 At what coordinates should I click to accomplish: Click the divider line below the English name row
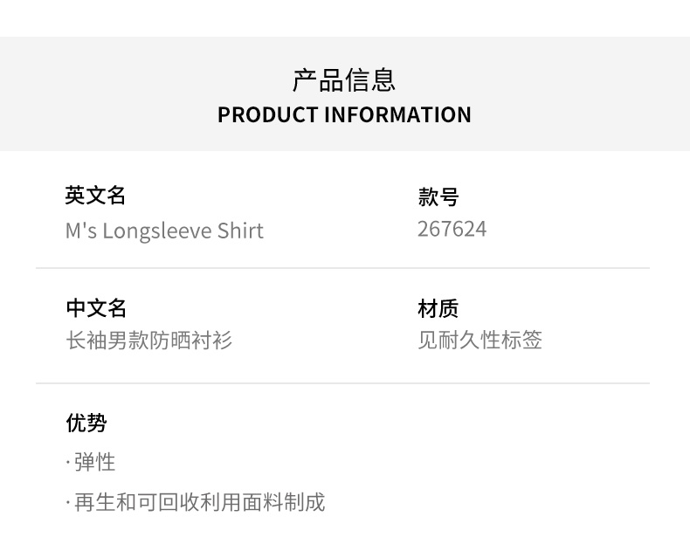pos(342,268)
